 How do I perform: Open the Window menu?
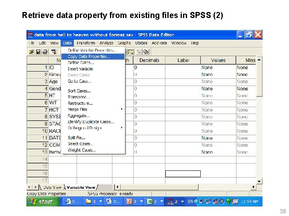click(x=179, y=43)
